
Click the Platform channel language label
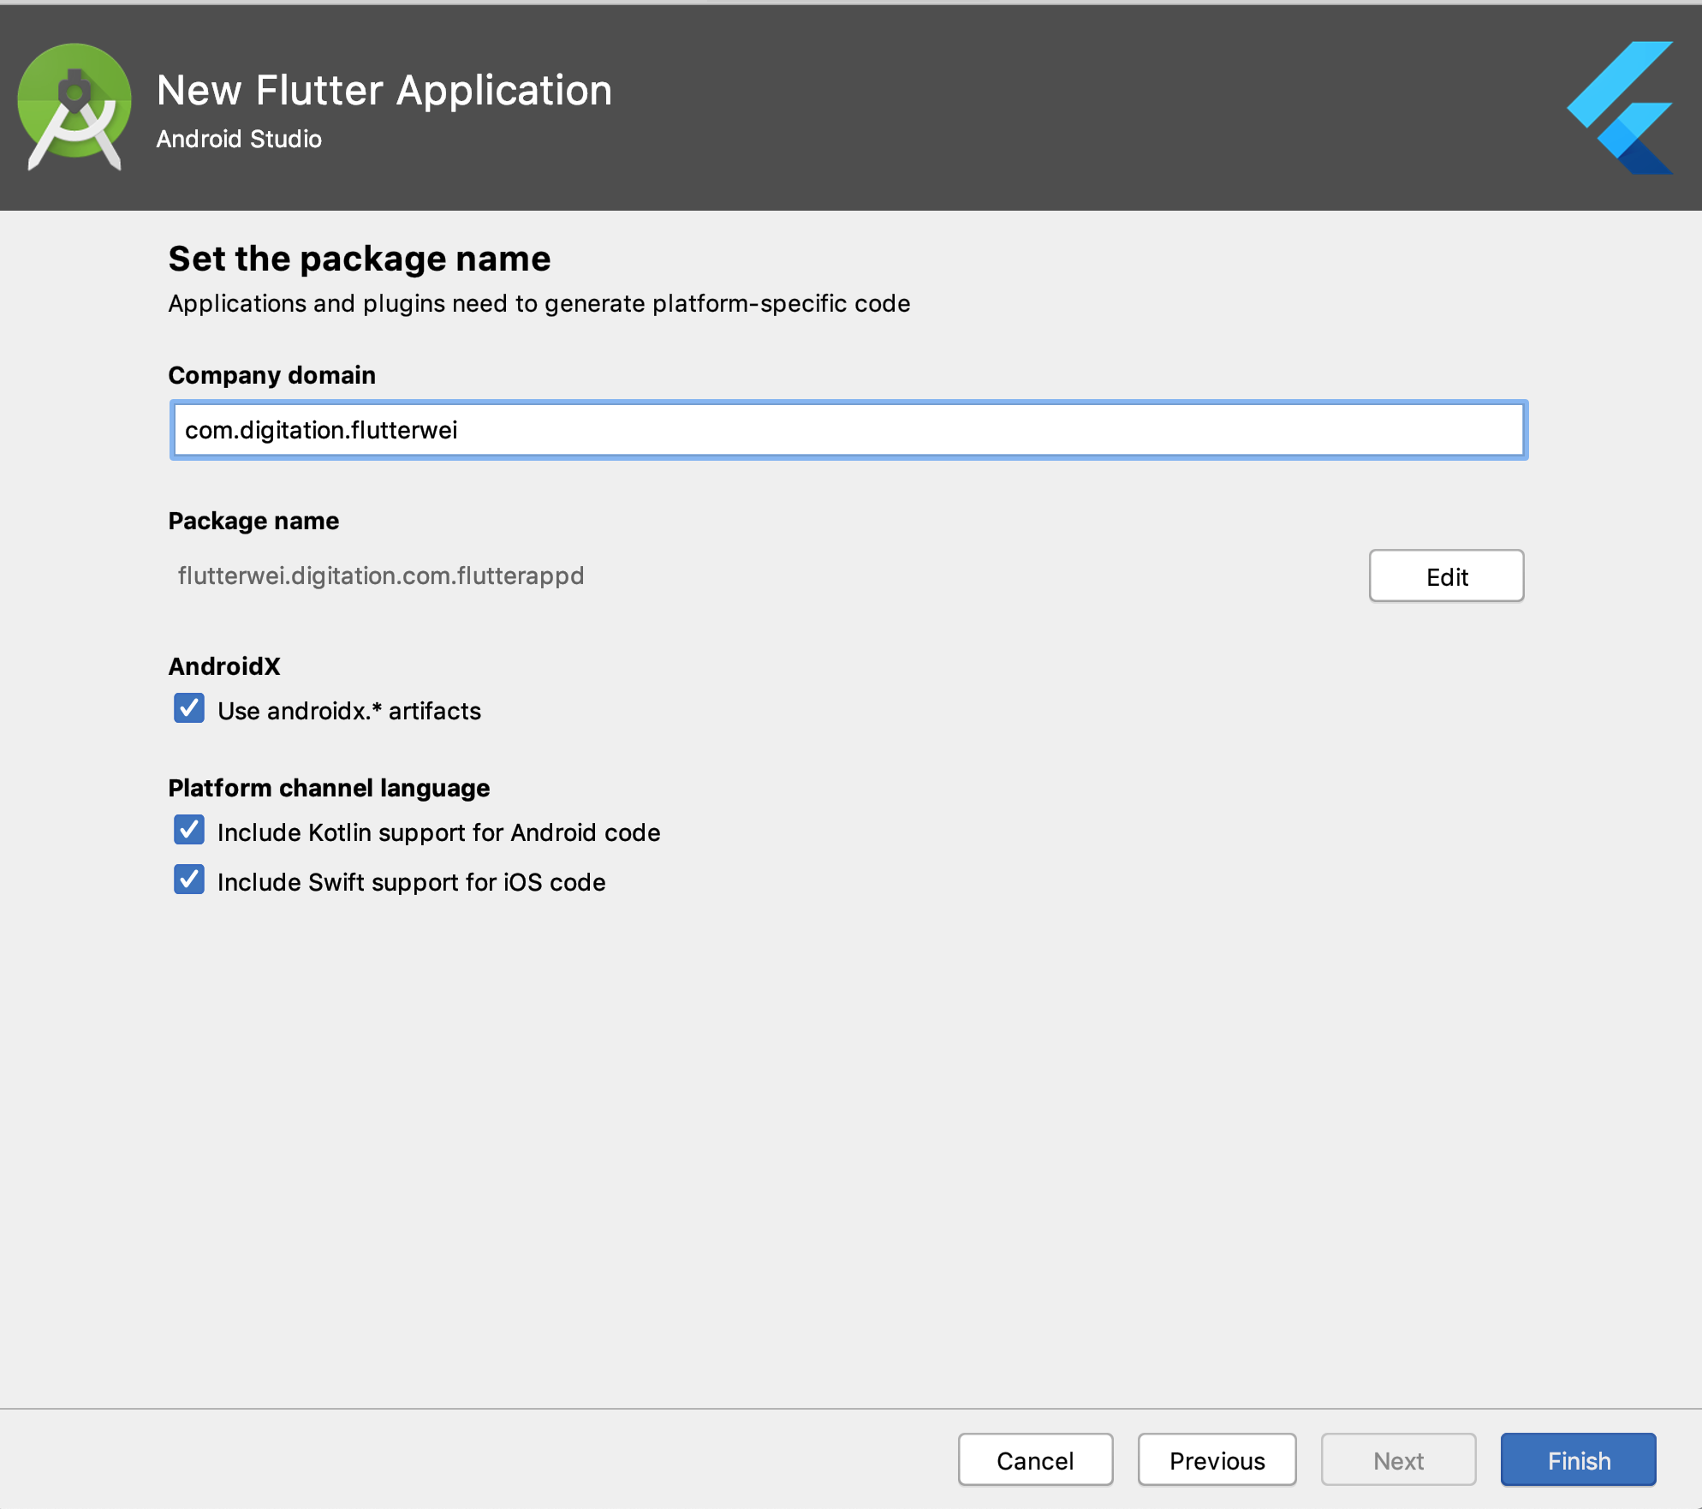click(x=329, y=788)
